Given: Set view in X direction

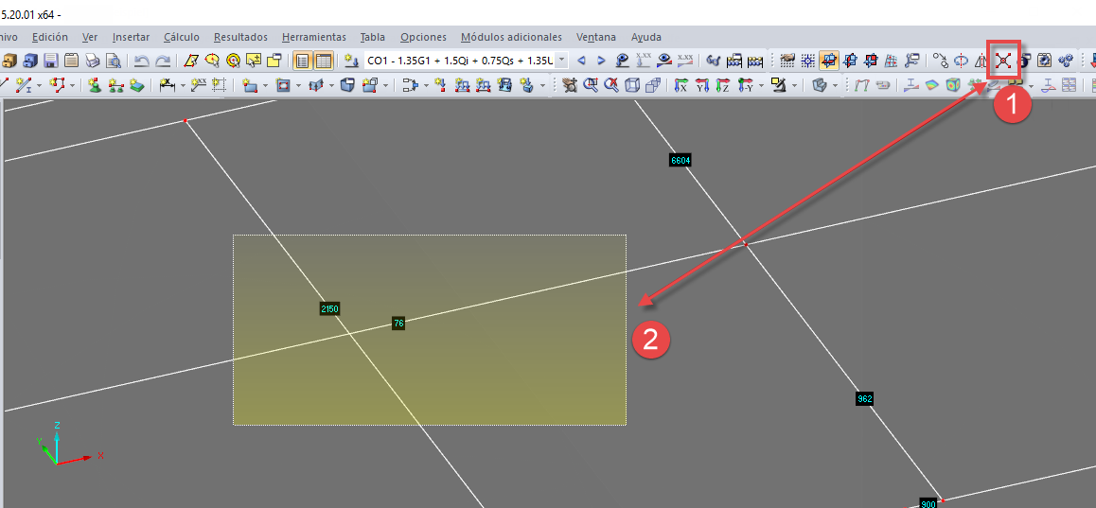Looking at the screenshot, I should click(680, 85).
